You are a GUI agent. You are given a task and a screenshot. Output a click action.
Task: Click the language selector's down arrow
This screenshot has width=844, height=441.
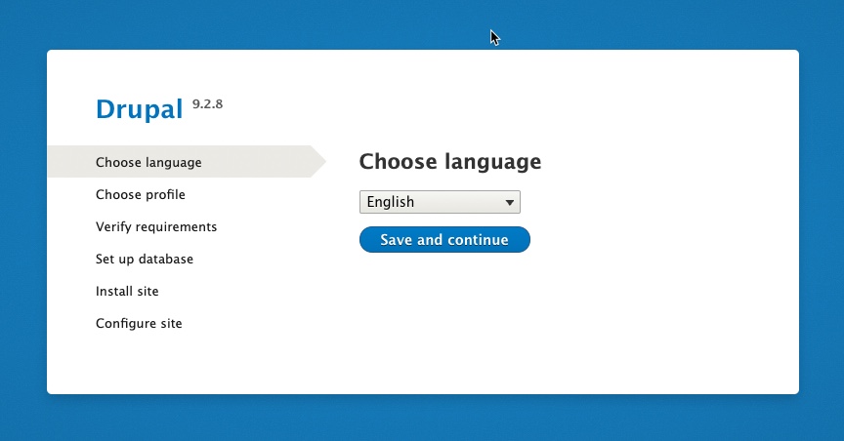pos(510,203)
